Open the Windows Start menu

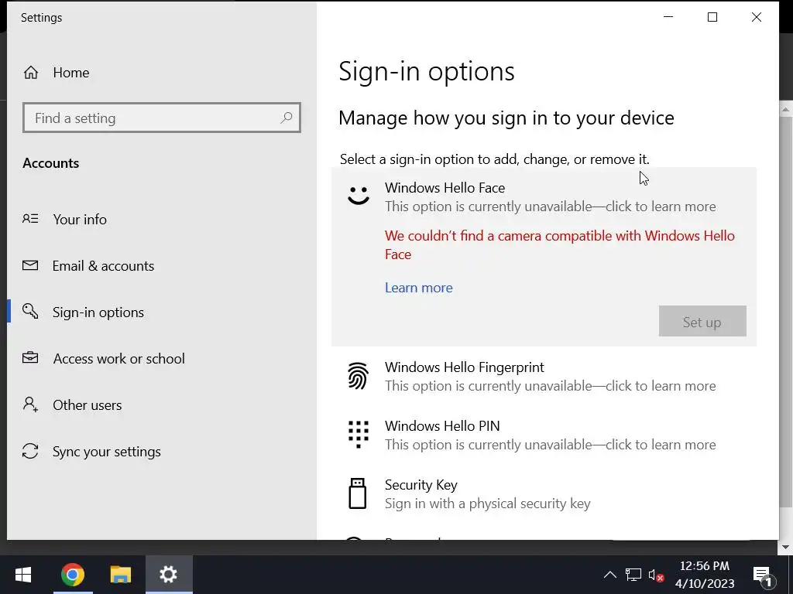[23, 575]
